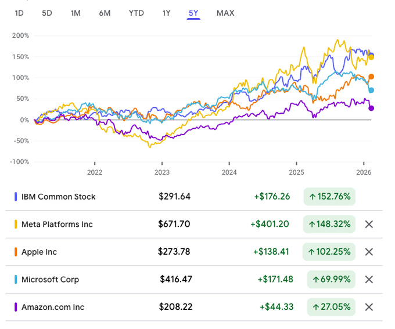Remove Microsoft Corp from comparison
395x329 pixels.
click(369, 279)
